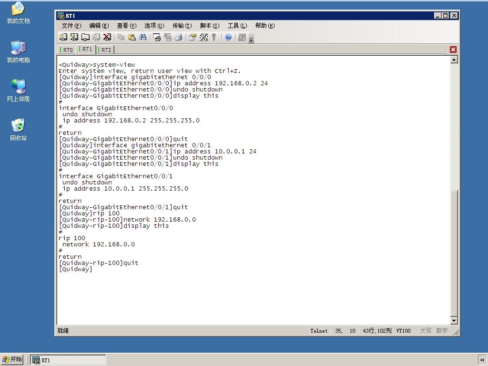
Task: Open the 查看(V) menu
Action: point(127,26)
